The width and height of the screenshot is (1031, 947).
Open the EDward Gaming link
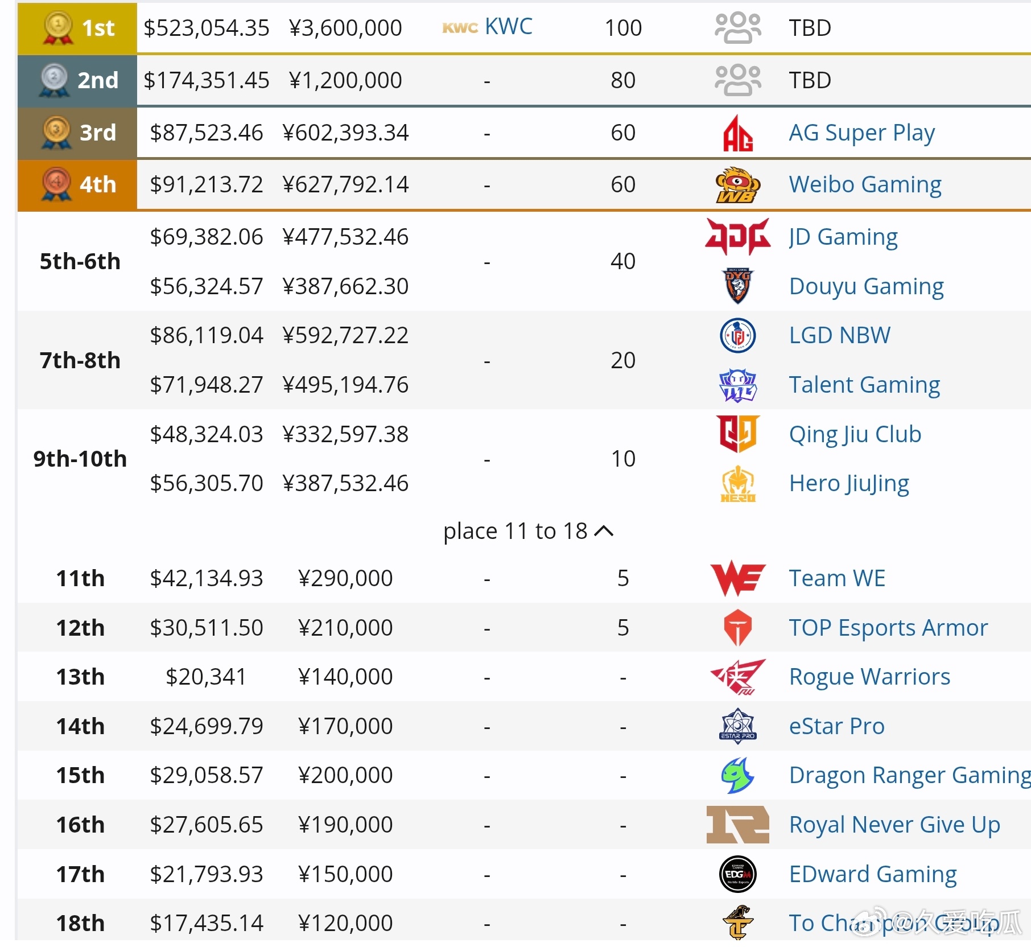[873, 874]
